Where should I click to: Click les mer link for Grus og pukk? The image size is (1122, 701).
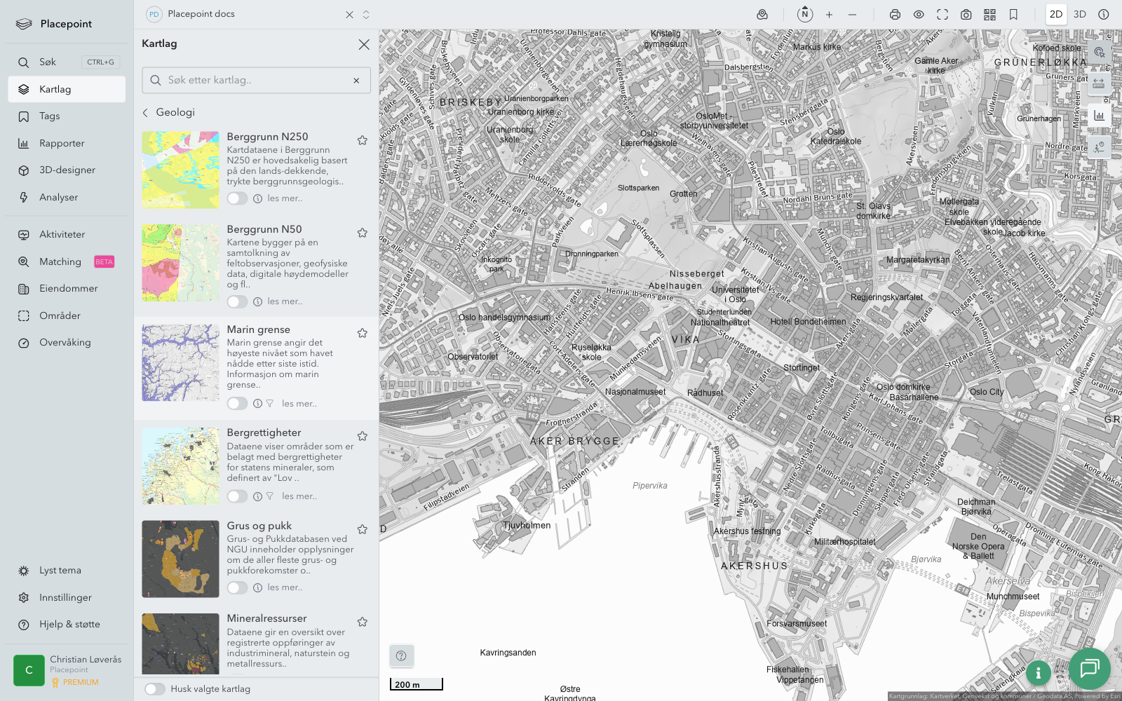285,587
